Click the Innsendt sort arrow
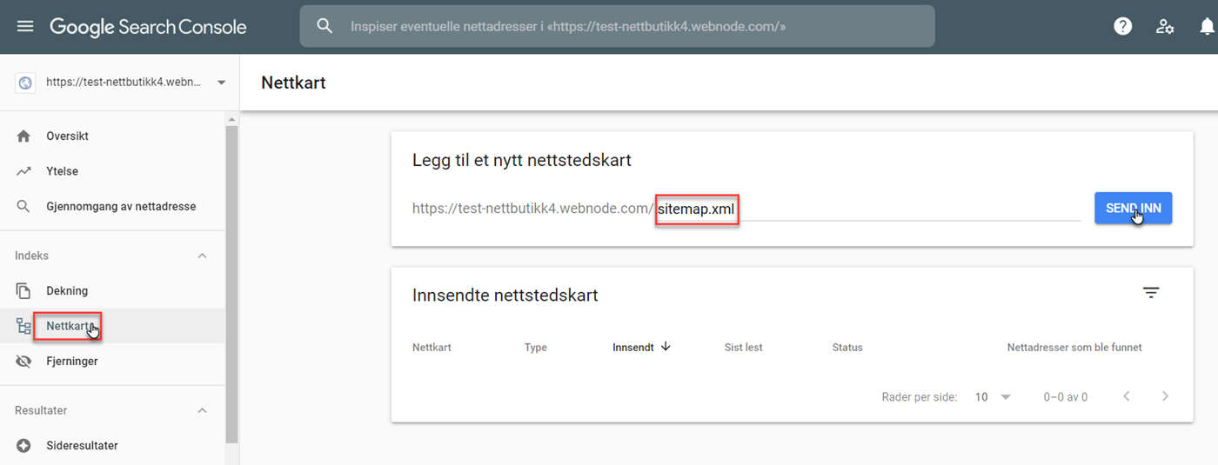The width and height of the screenshot is (1218, 465). click(666, 347)
